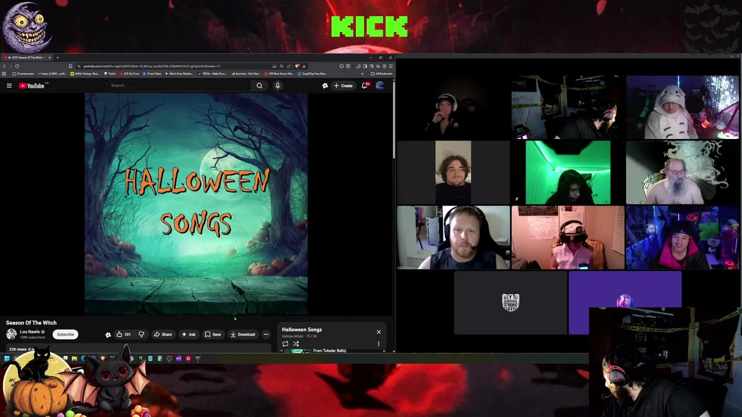Reload the page with browser refresh icon
This screenshot has width=742, height=417.
pyautogui.click(x=17, y=66)
